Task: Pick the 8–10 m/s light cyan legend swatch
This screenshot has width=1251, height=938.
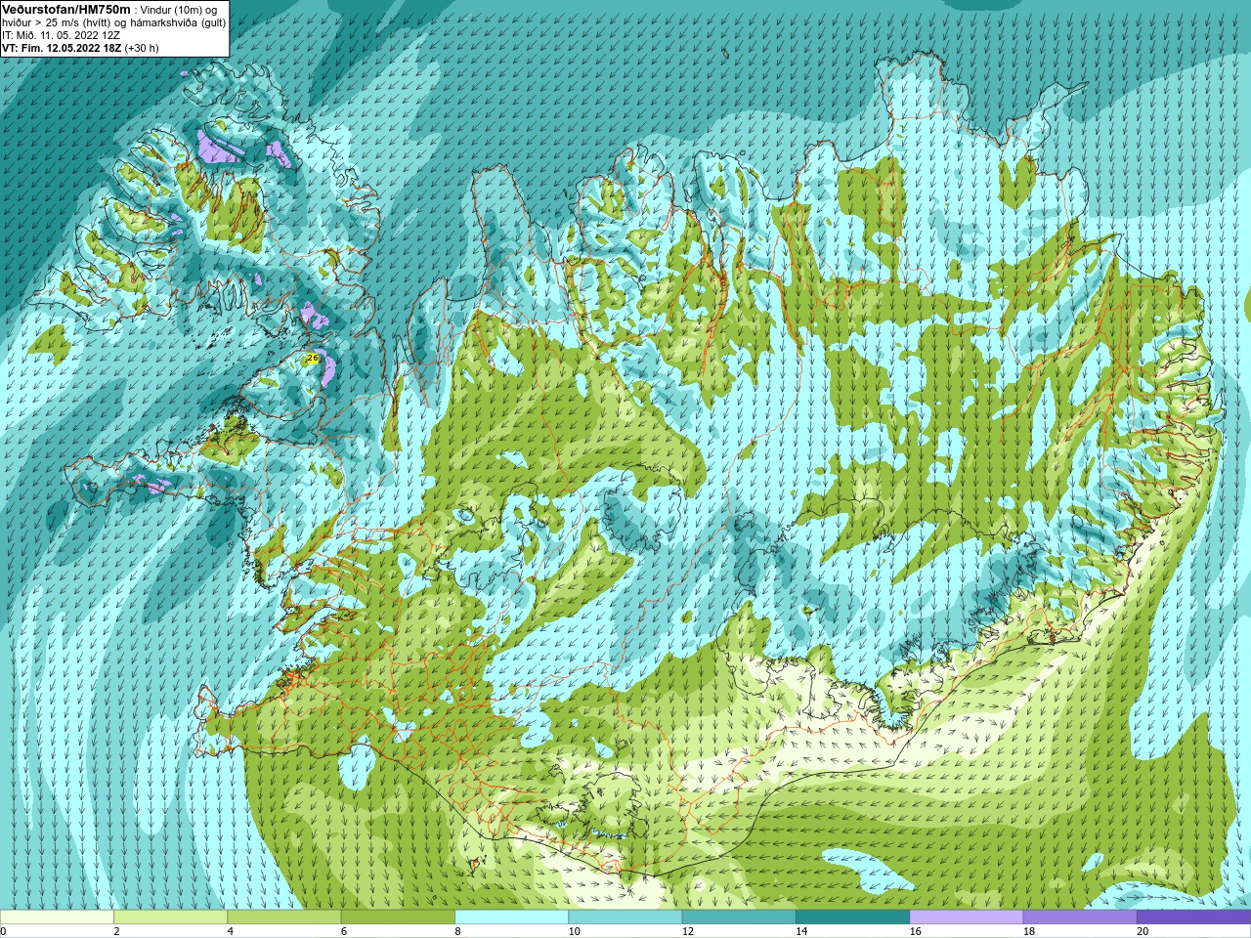Action: click(511, 917)
